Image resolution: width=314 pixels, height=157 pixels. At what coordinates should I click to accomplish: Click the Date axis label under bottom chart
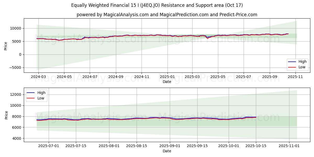tap(167, 151)
